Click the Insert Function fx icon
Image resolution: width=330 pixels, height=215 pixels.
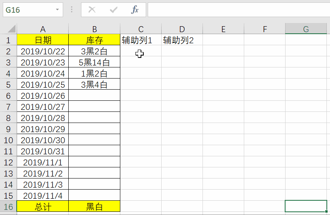(x=135, y=10)
